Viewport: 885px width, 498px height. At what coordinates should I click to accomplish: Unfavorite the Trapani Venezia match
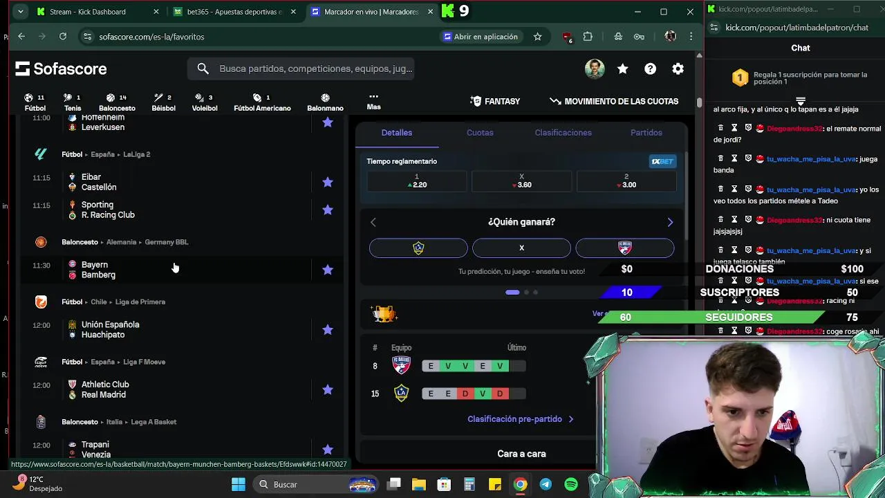[x=328, y=450]
